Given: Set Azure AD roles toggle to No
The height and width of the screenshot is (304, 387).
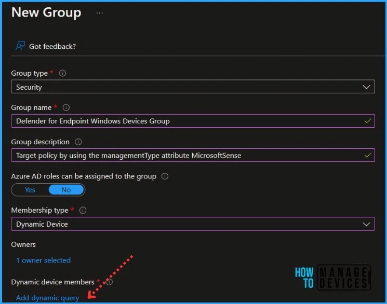Looking at the screenshot, I should coord(66,190).
